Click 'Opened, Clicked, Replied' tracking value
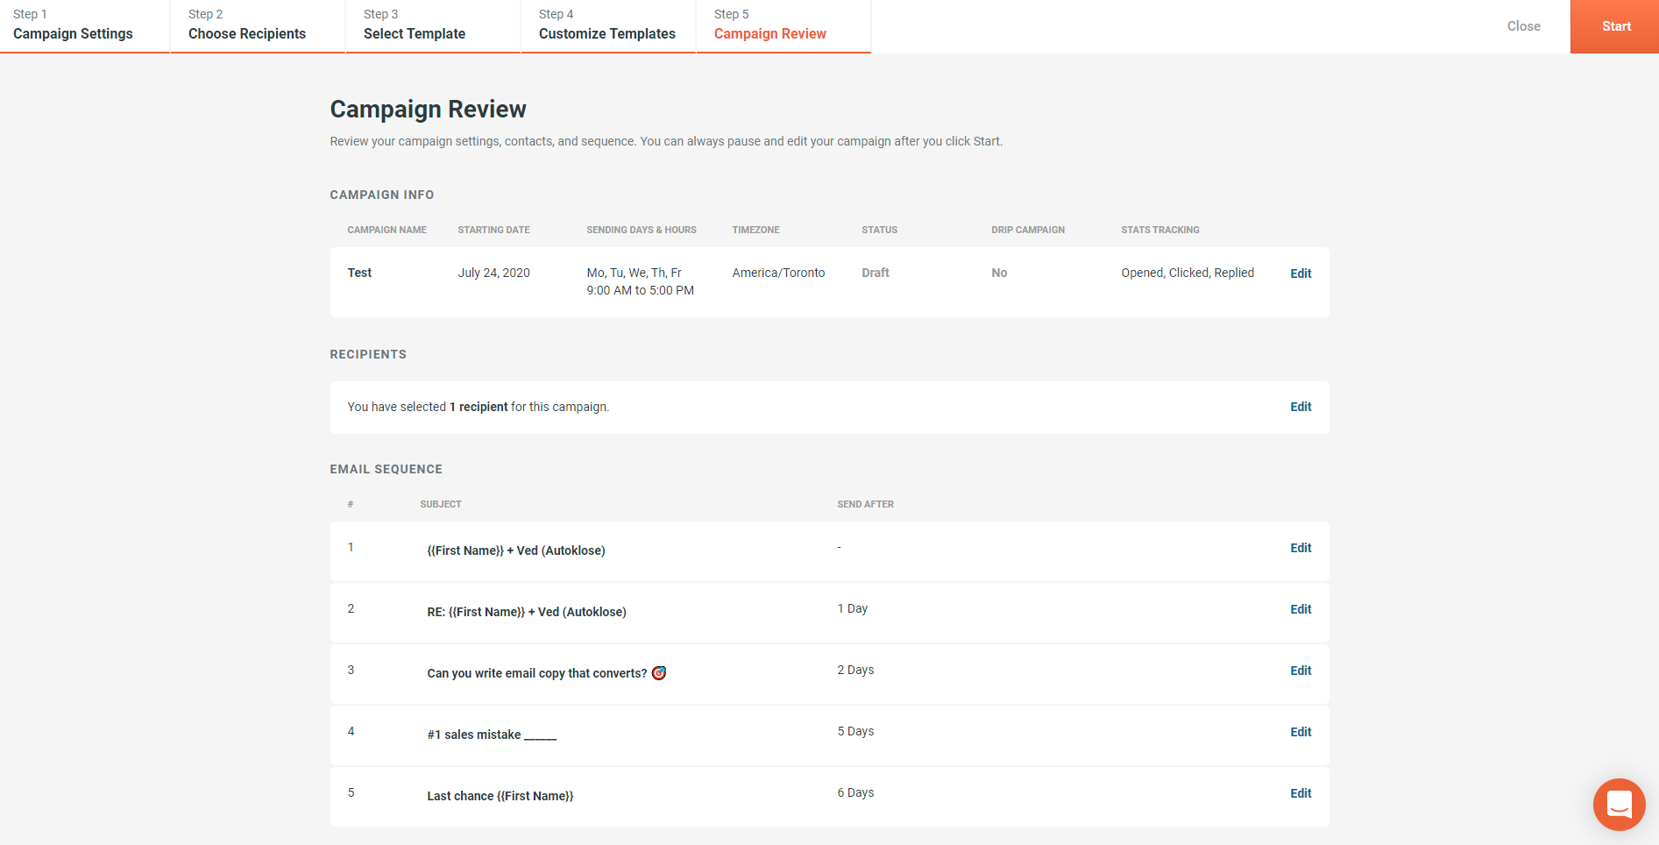 1188,273
